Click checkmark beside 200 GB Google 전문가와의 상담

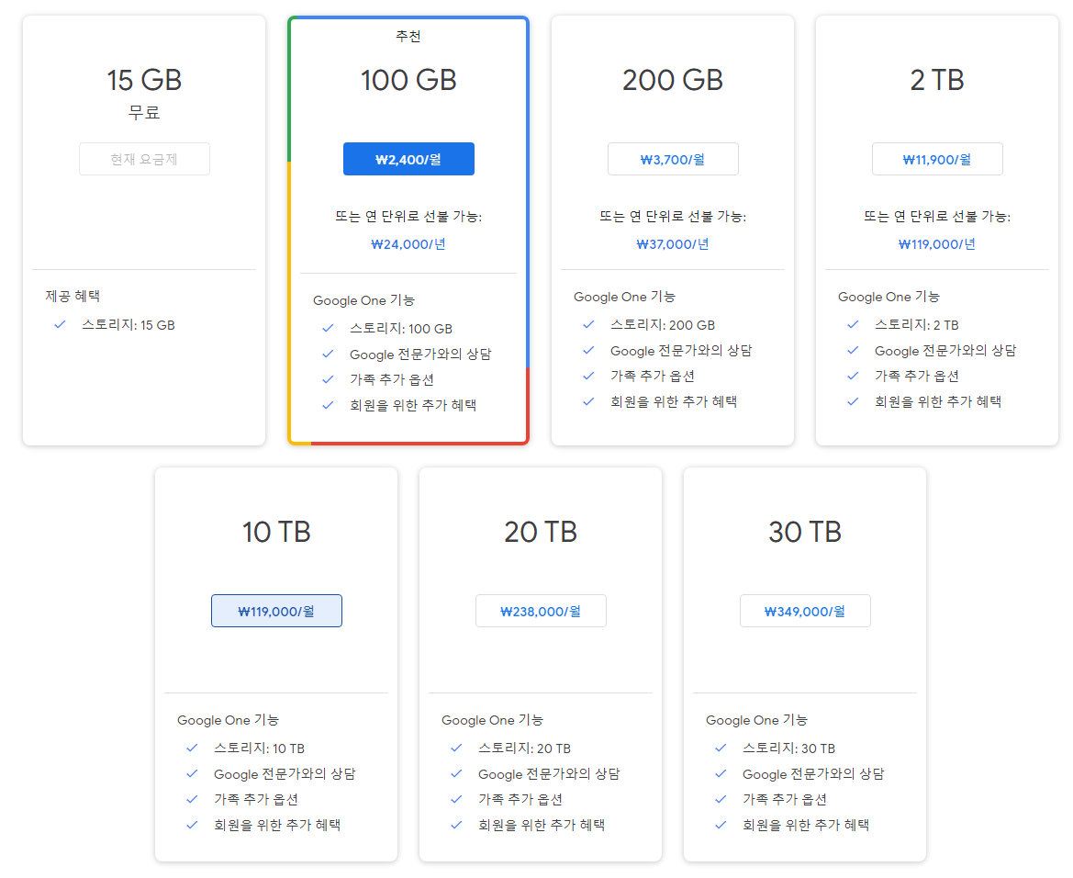(x=588, y=350)
